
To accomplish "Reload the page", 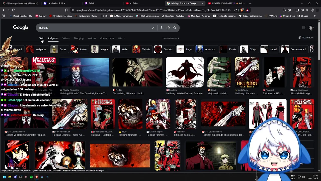I will pos(14,10).
